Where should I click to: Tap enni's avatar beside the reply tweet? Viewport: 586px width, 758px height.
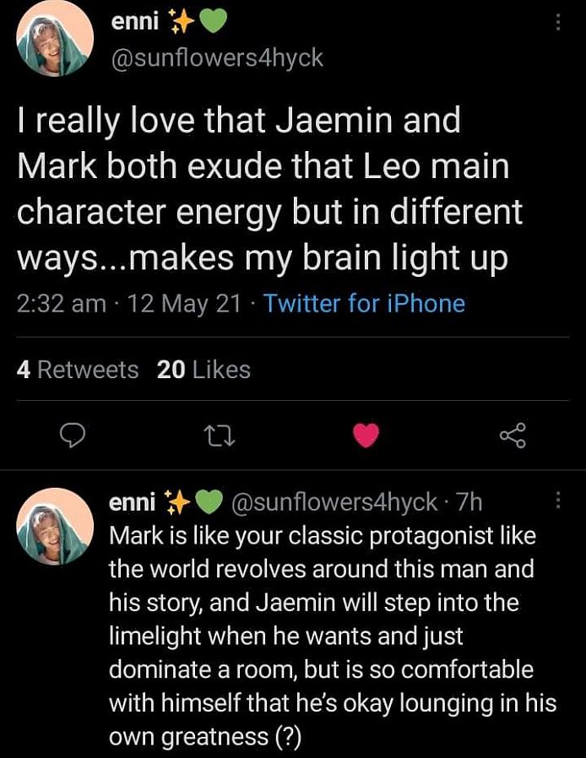point(55,526)
